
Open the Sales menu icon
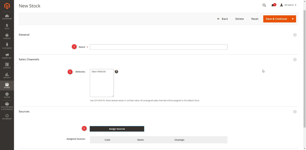(x=7, y=26)
